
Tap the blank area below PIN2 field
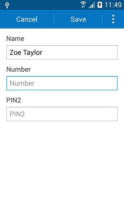pos(62,164)
